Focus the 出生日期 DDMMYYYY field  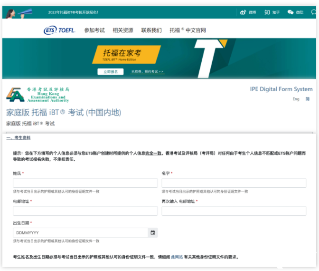point(80,232)
